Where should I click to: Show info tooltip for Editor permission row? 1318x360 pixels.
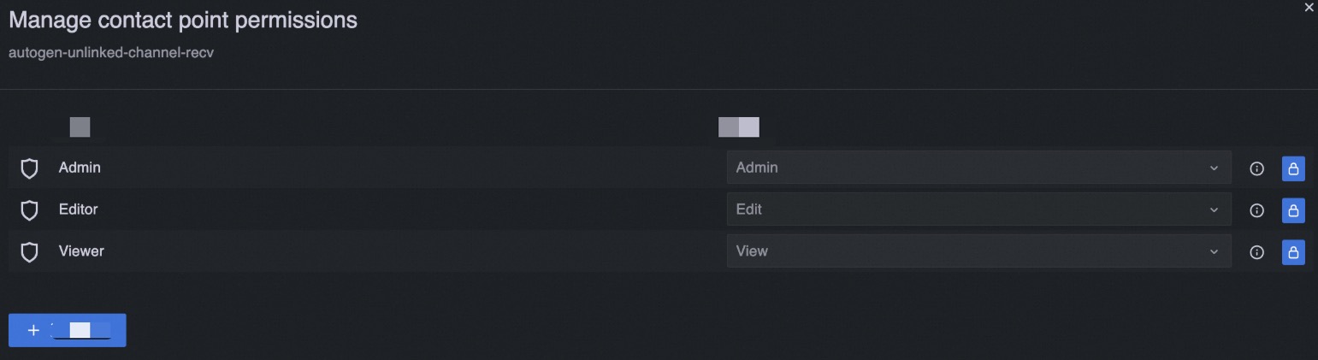click(x=1256, y=210)
